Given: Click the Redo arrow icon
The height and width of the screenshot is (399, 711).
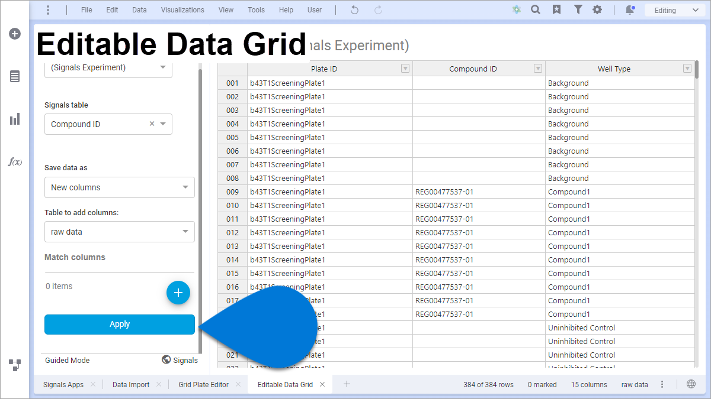Looking at the screenshot, I should [x=378, y=10].
